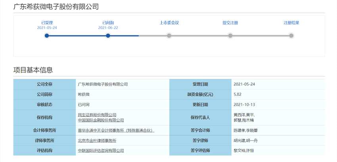Open the 民生证券股份有限公司 sponsor link
337x162 pixels.
[x=97, y=115]
